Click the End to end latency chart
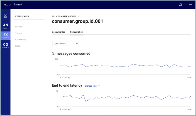This screenshot has height=116, width=196. (x=125, y=99)
